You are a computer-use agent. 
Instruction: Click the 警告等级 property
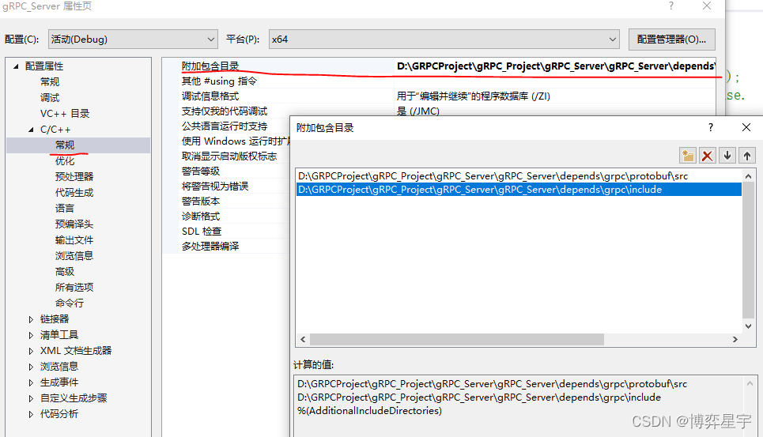pyautogui.click(x=201, y=171)
